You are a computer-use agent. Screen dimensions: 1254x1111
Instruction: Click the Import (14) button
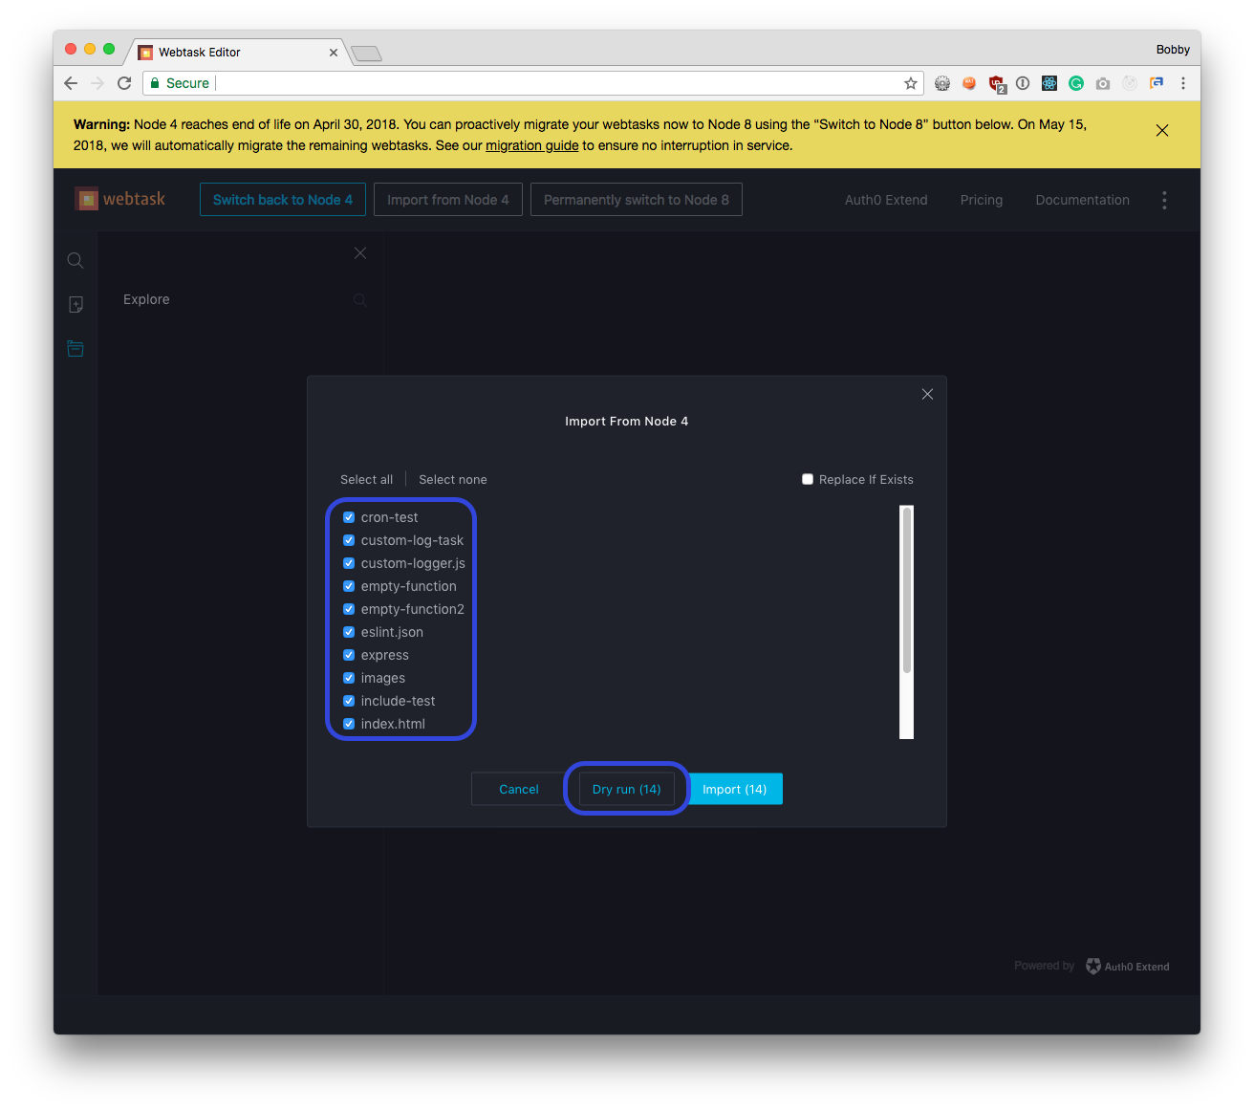pyautogui.click(x=735, y=789)
